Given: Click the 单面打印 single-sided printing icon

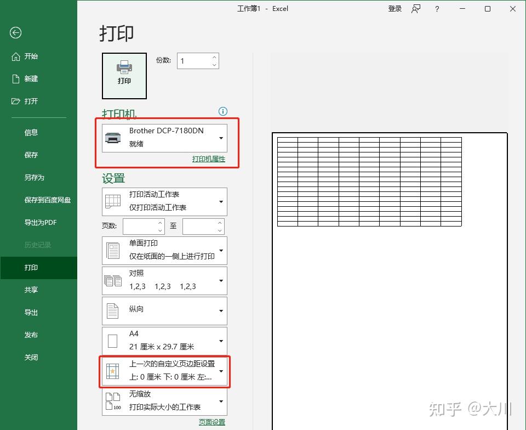Looking at the screenshot, I should [113, 251].
